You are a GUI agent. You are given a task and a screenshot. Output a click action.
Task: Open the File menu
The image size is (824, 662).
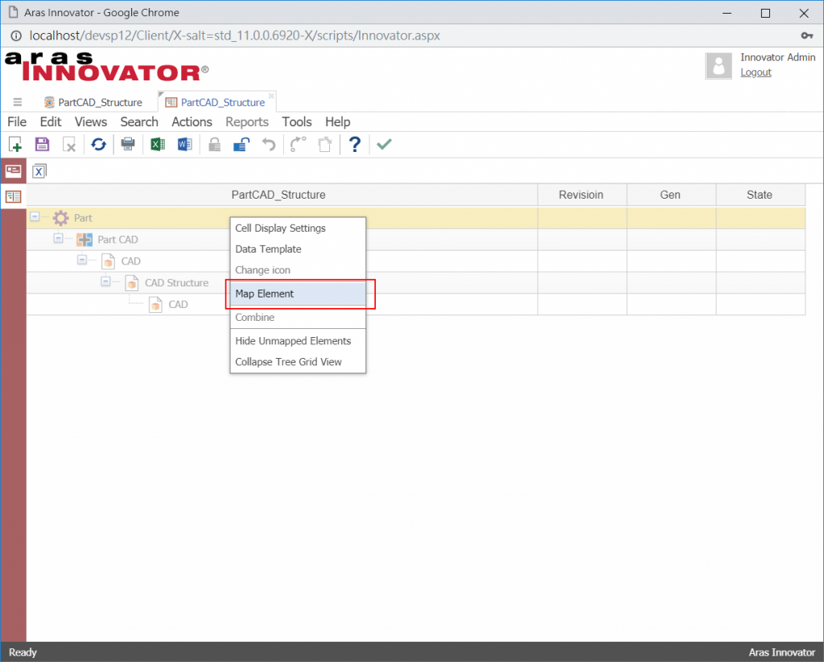tap(17, 122)
